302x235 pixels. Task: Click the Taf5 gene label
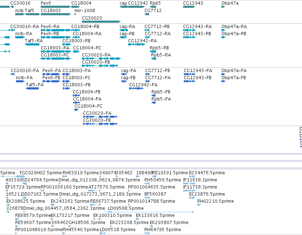(29, 10)
